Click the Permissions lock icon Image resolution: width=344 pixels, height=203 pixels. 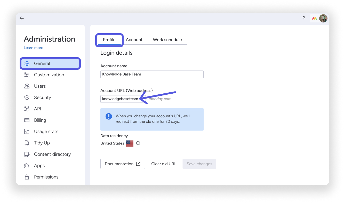point(27,177)
